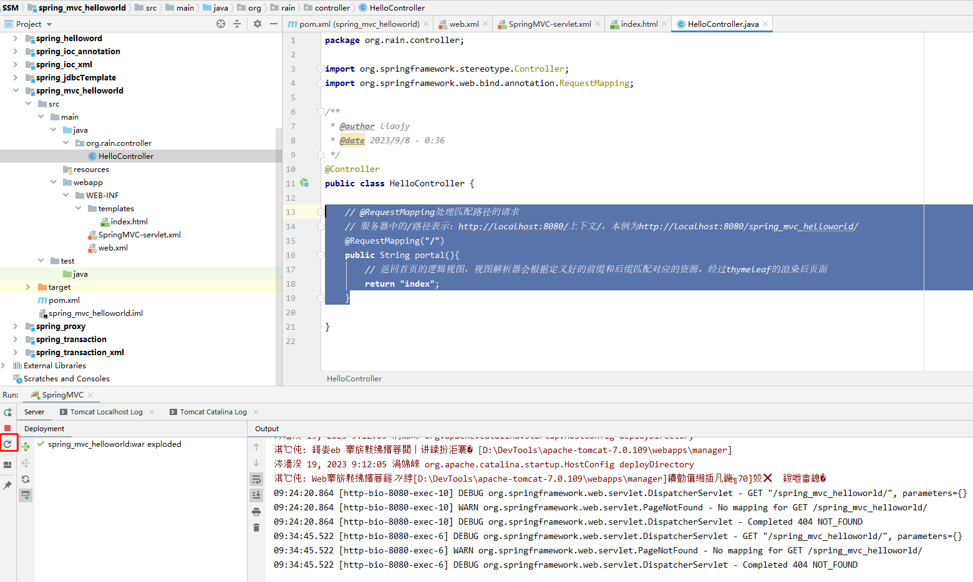This screenshot has width=973, height=582.
Task: Print the console output
Action: coord(256,512)
